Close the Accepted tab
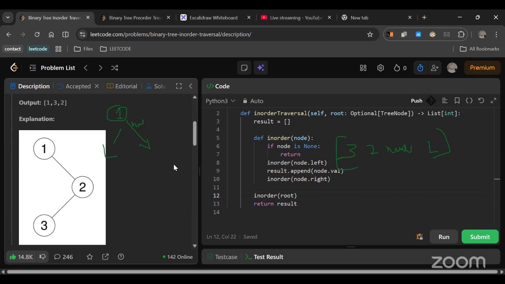The image size is (505, 284). click(97, 86)
